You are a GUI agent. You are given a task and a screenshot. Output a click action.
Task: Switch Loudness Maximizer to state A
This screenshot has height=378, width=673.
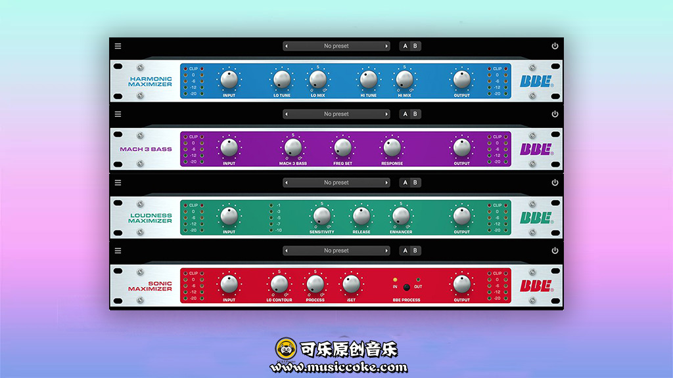405,182
